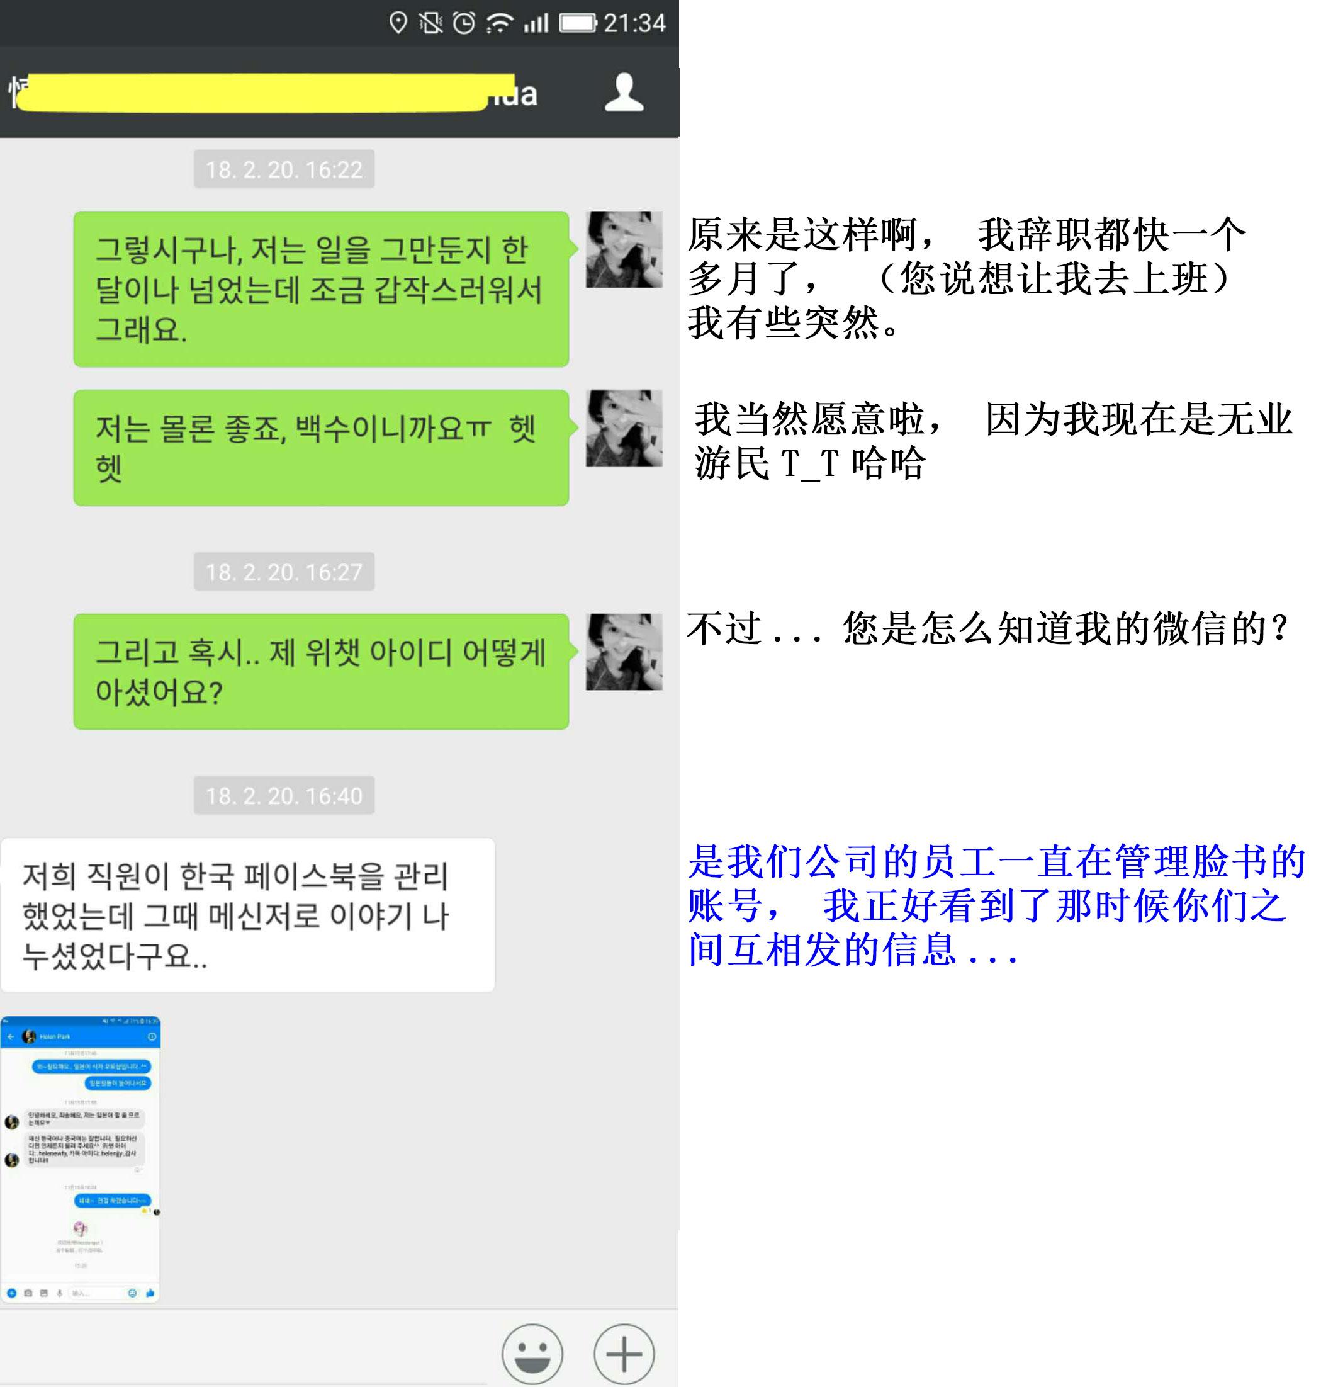The width and height of the screenshot is (1338, 1387).
Task: Tap the timestamp 18. 2. 20. 16:40
Action: click(x=284, y=795)
